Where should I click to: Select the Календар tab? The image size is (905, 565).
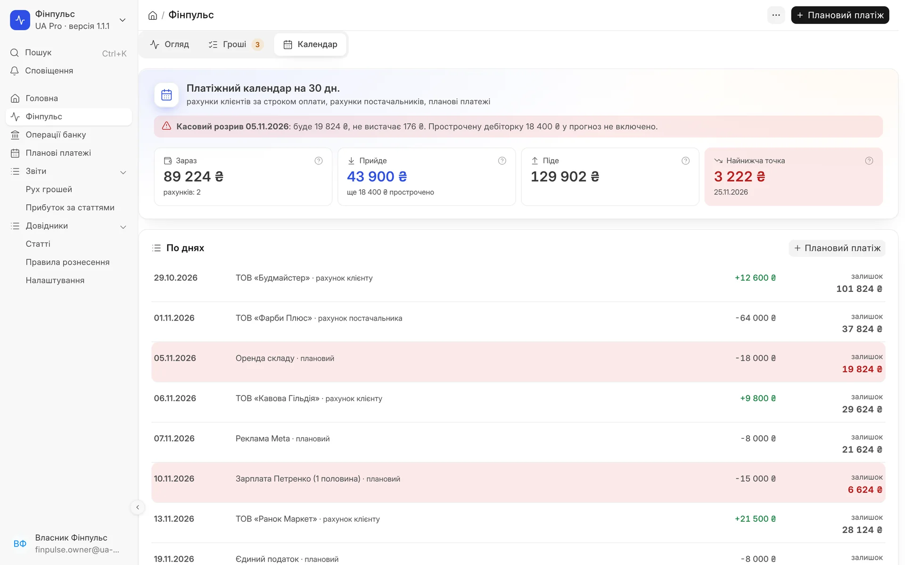[x=310, y=44]
